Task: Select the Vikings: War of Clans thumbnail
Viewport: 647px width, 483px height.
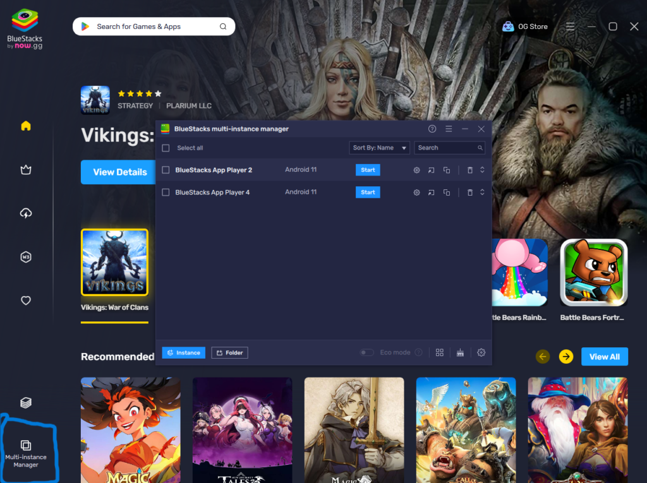Action: click(115, 262)
